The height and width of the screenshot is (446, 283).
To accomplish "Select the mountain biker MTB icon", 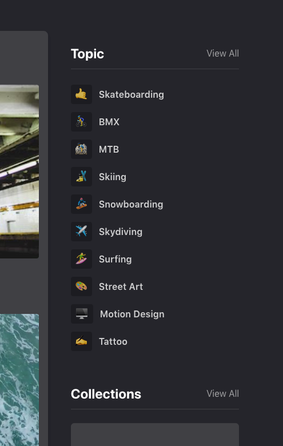I will [81, 149].
